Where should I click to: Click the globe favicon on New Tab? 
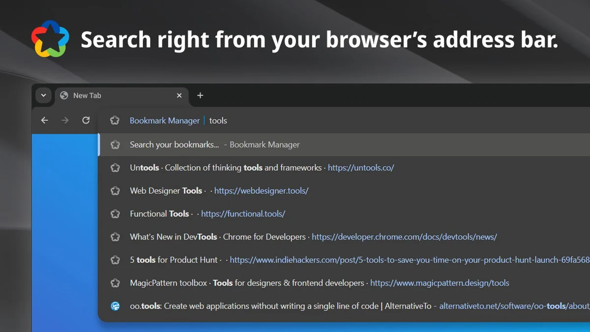64,95
